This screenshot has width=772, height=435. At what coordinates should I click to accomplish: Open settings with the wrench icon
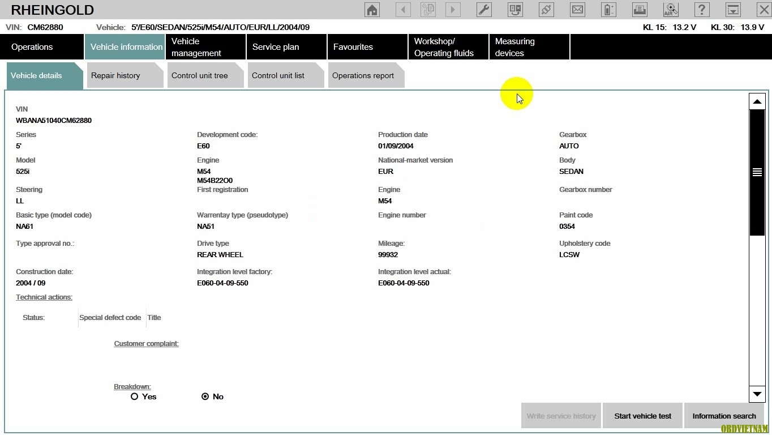pyautogui.click(x=484, y=10)
